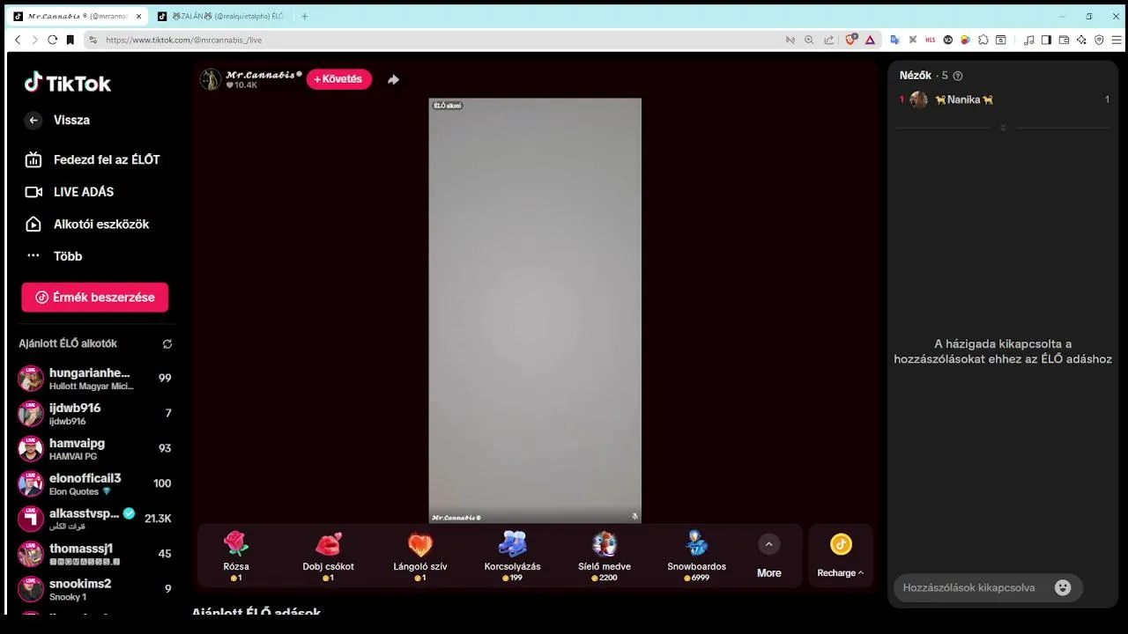
Task: Open the Brave VPN shield icon
Action: tap(1099, 40)
